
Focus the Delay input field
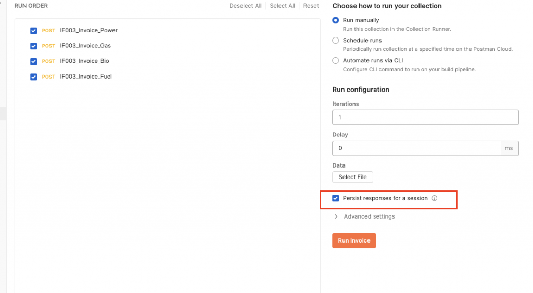(x=416, y=148)
